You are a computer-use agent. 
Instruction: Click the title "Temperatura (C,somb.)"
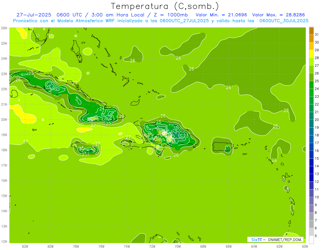point(165,6)
